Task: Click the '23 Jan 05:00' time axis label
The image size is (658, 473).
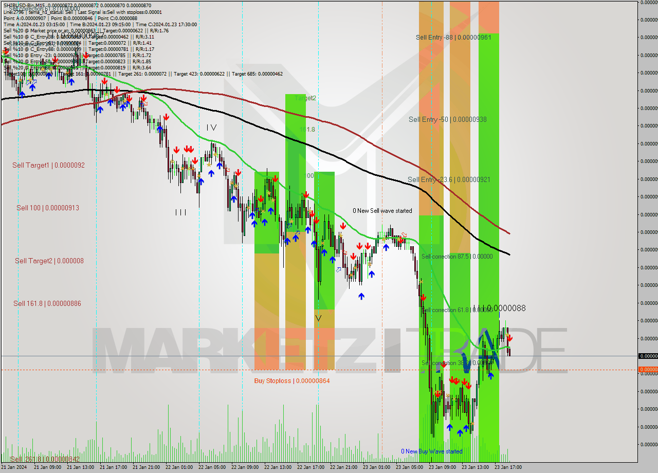Action: coord(410,467)
